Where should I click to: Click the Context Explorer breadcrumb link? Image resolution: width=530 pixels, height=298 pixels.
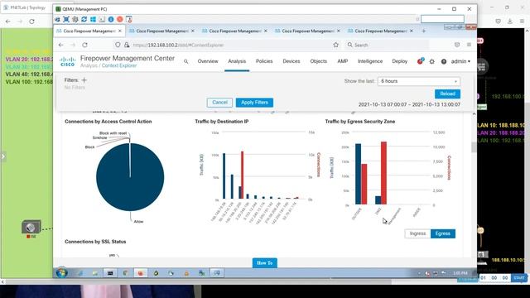pos(119,66)
